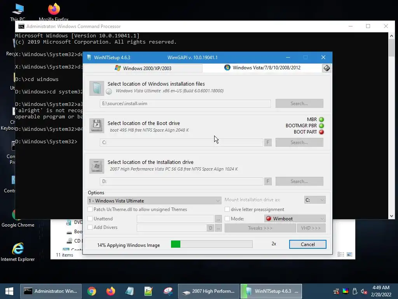Open the Wimboot mode dropdown
Screen dimensions: 398x299
(x=295, y=219)
